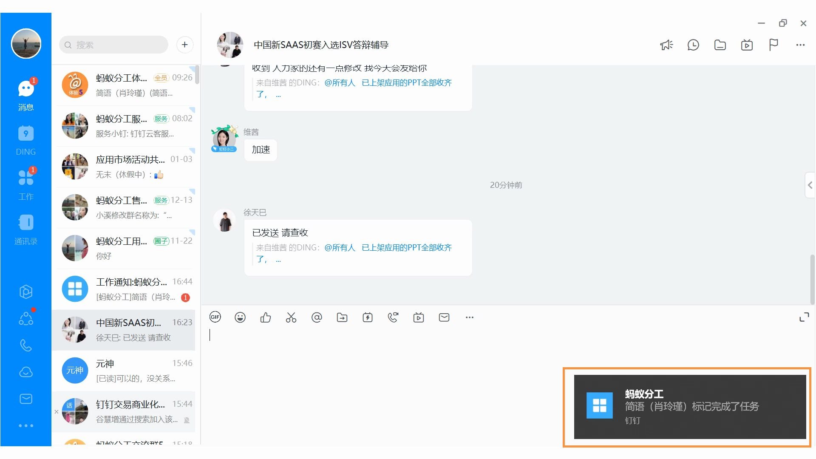The width and height of the screenshot is (816, 459).
Task: Open the DING tab in sidebar
Action: (26, 140)
